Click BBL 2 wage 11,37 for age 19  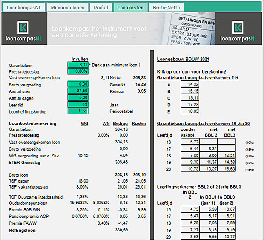click(209, 162)
